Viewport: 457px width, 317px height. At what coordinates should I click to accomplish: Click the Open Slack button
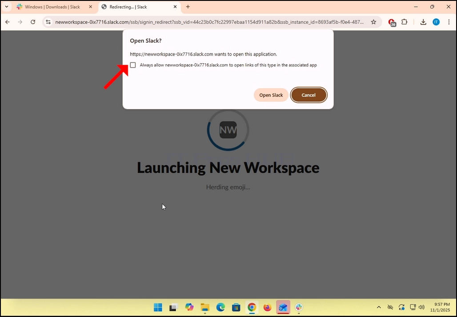click(x=271, y=95)
